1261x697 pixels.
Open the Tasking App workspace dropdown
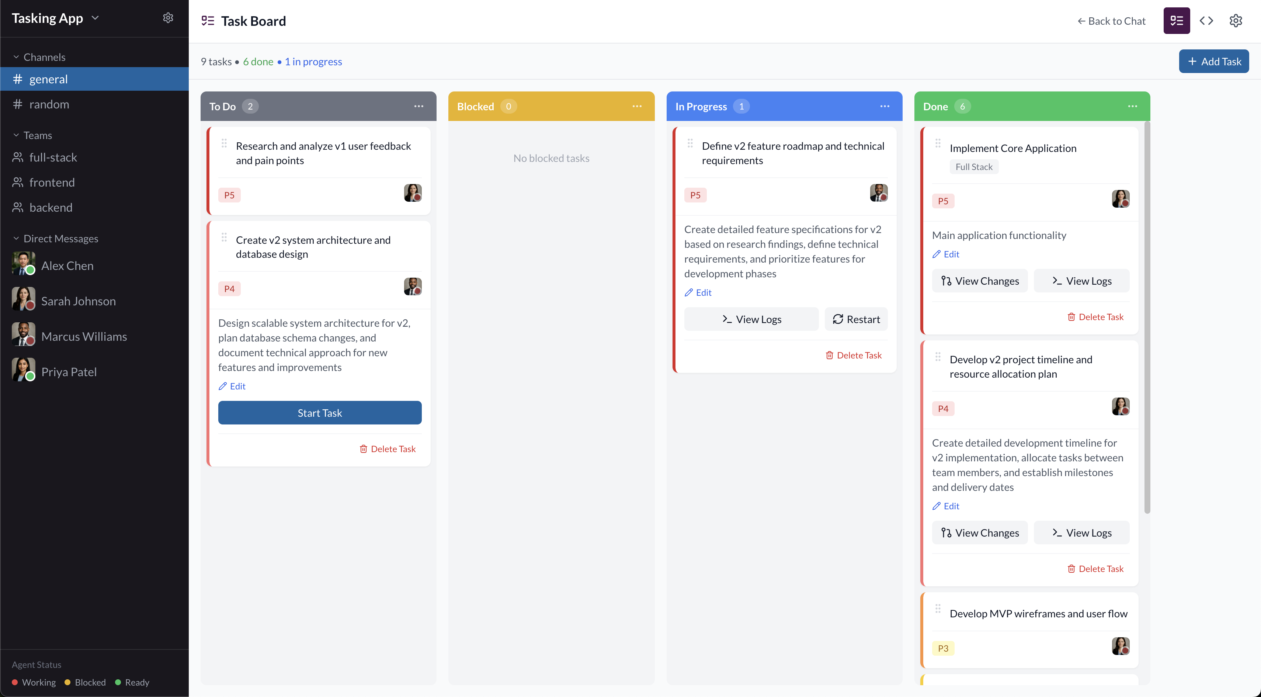coord(96,18)
